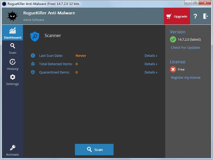The width and height of the screenshot is (213, 160).
Task: Start a scan with the blue Scan button
Action: click(94, 150)
